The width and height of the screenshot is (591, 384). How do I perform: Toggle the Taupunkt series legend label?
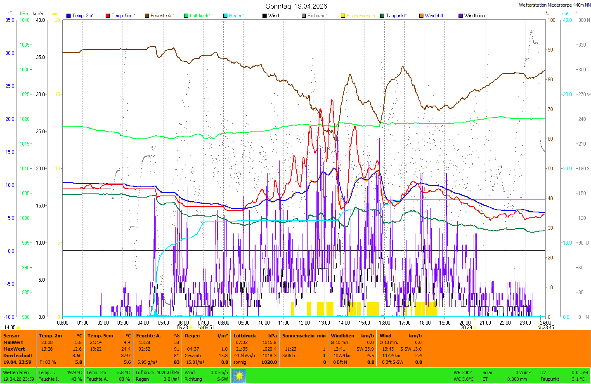point(396,16)
